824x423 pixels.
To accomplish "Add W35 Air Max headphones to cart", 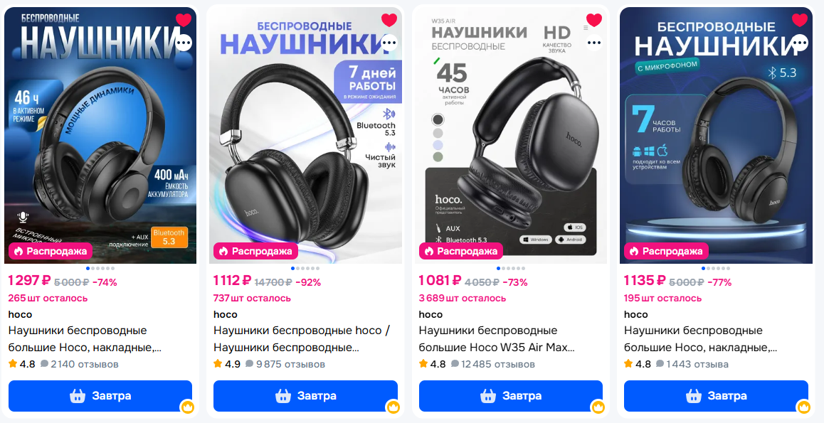I will pyautogui.click(x=511, y=396).
